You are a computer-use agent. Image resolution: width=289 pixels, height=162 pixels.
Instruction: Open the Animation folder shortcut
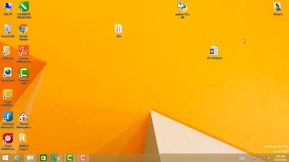click(8, 52)
